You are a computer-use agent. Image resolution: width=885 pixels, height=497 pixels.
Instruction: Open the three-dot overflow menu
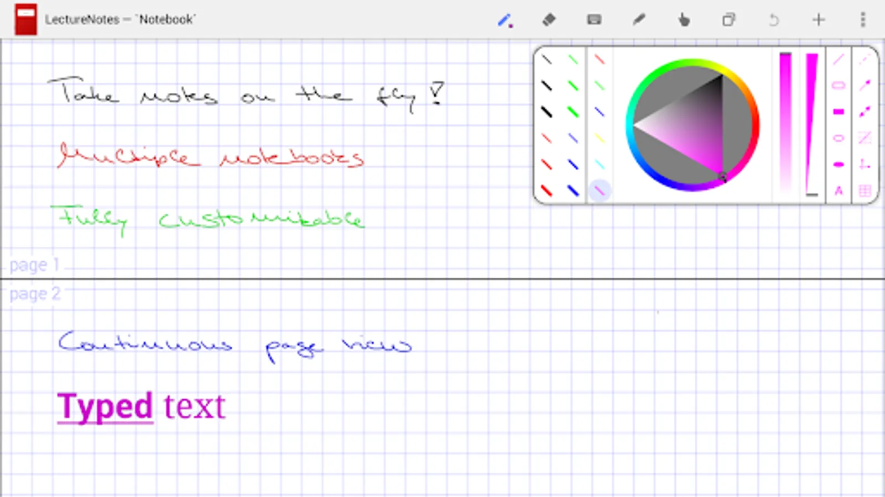tap(863, 20)
